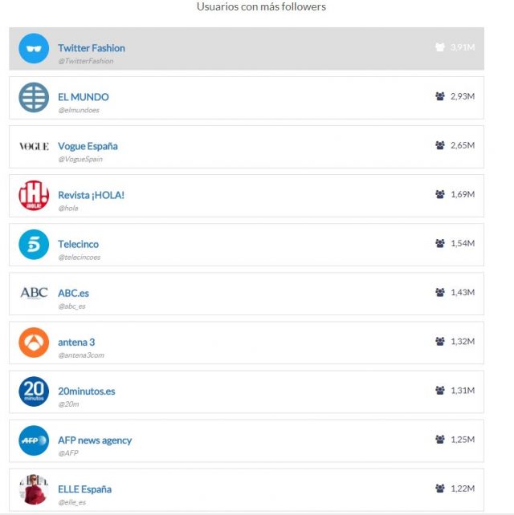Screen dimensions: 514x515
Task: Click the red ¡HOLA! magazine logo
Action: [34, 196]
